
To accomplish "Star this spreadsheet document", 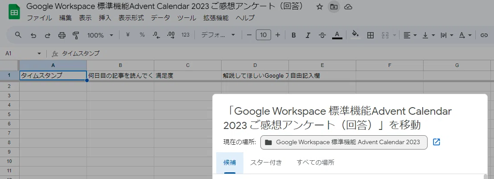I will click(320, 7).
